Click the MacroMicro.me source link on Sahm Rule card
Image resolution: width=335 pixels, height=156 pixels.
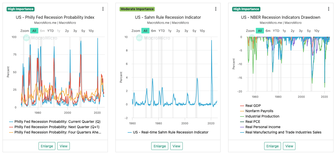click(x=158, y=23)
